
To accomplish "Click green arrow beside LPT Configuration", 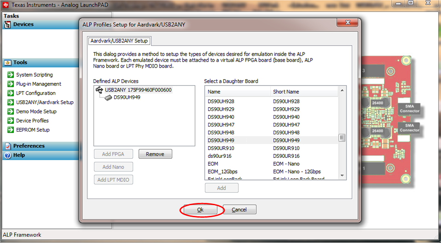I will 11,93.
